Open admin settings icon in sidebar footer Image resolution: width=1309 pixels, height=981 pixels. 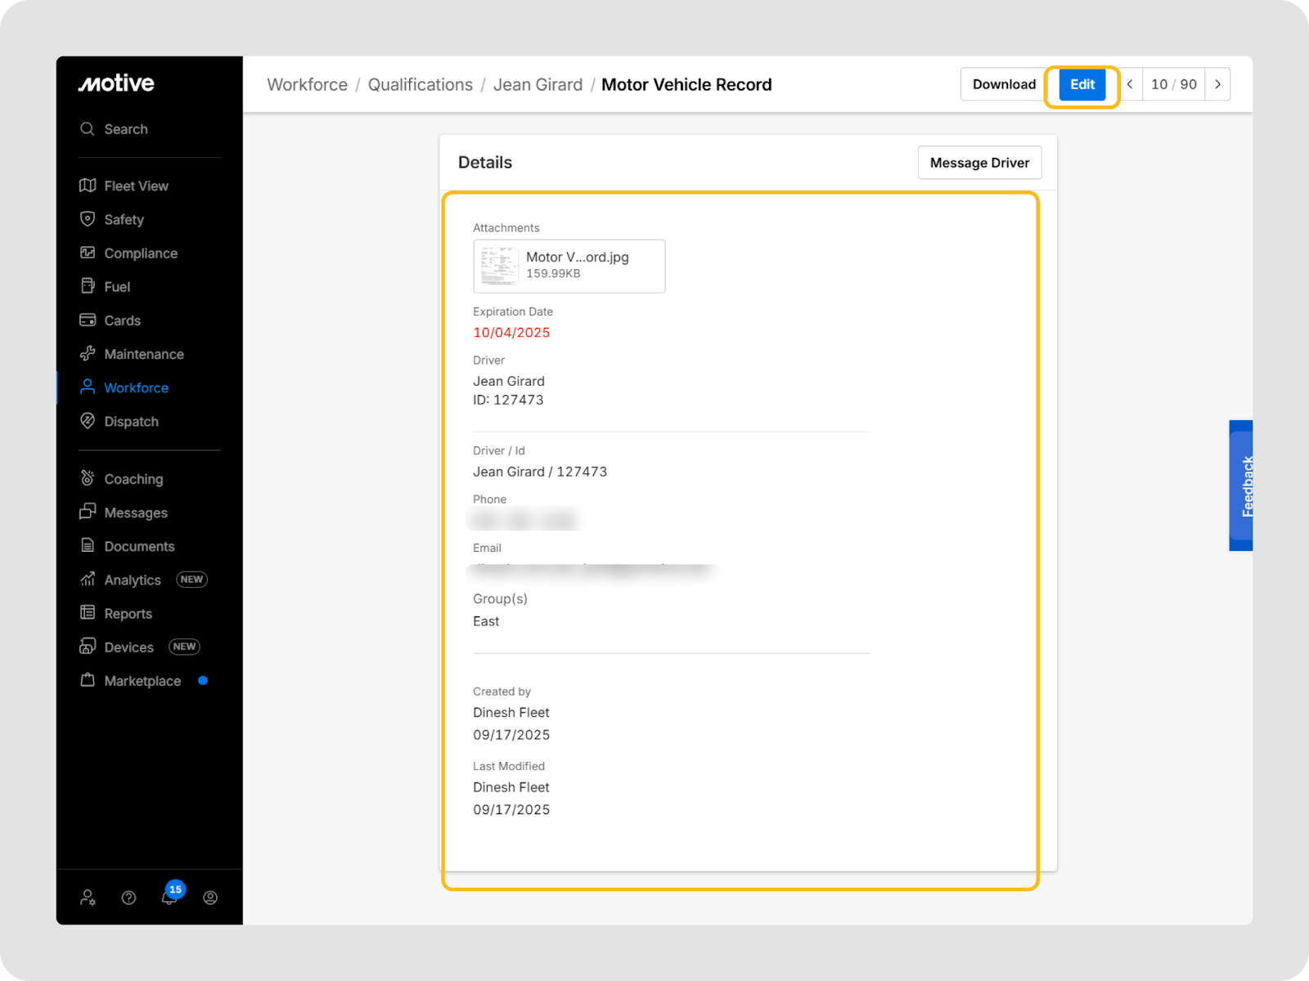[88, 898]
